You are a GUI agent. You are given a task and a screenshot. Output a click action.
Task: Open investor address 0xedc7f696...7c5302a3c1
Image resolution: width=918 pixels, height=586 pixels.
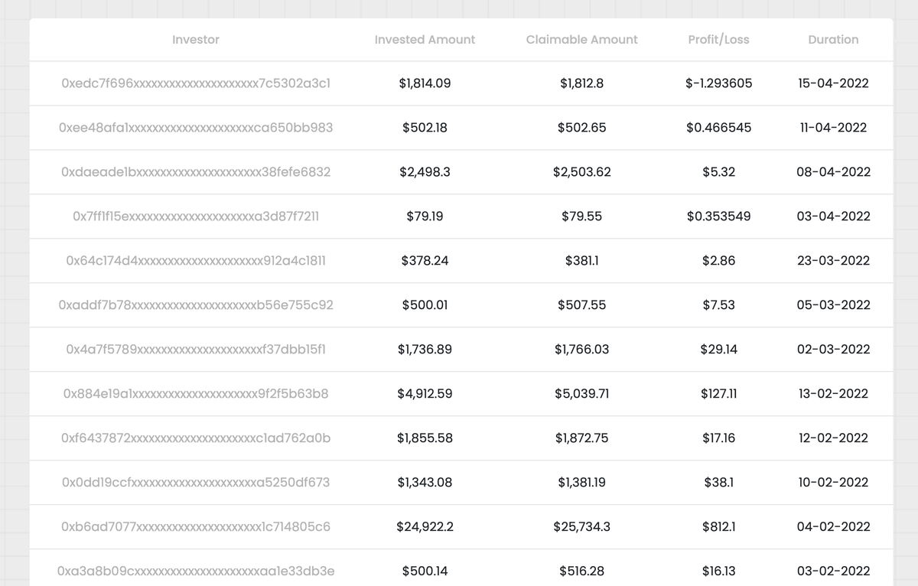(196, 83)
